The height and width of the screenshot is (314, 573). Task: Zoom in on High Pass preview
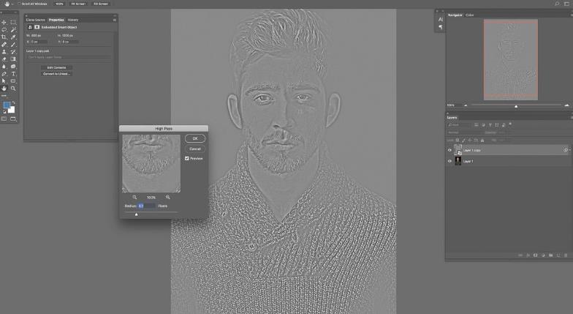(168, 198)
